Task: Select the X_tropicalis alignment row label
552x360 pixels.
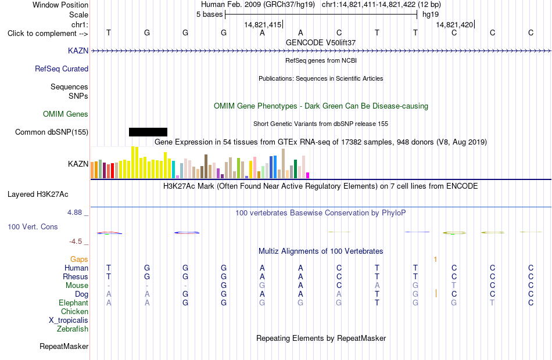Action: pos(69,321)
